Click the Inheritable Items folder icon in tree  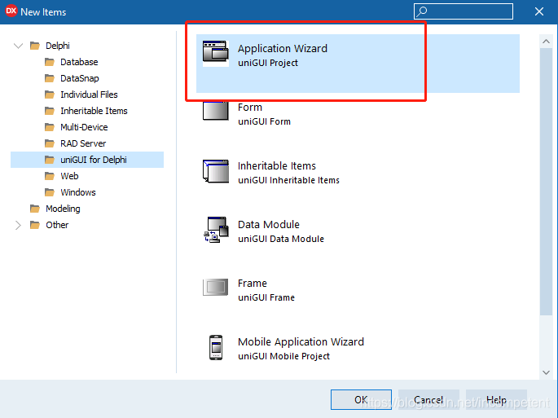coord(50,111)
